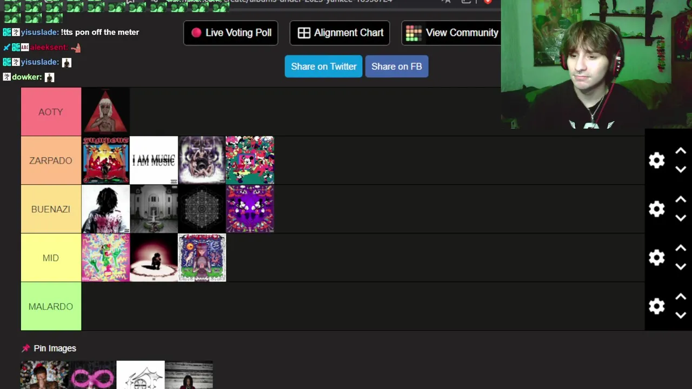Select the dark-haired figure album in BUENAZI
Screen dimensions: 692x389
tap(105, 209)
